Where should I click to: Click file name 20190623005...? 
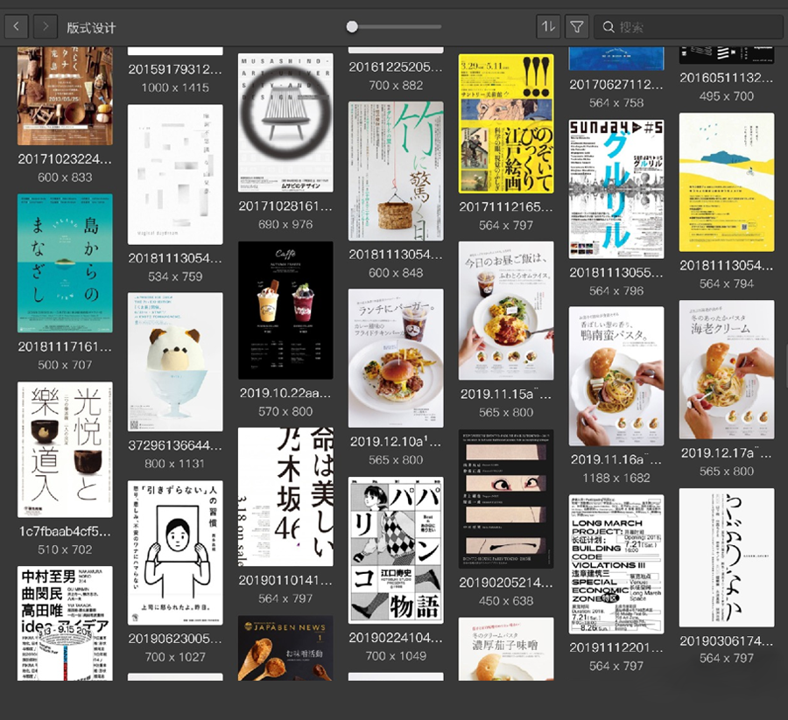(175, 639)
